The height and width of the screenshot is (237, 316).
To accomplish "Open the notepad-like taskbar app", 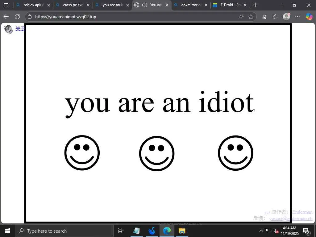I will coord(136,231).
